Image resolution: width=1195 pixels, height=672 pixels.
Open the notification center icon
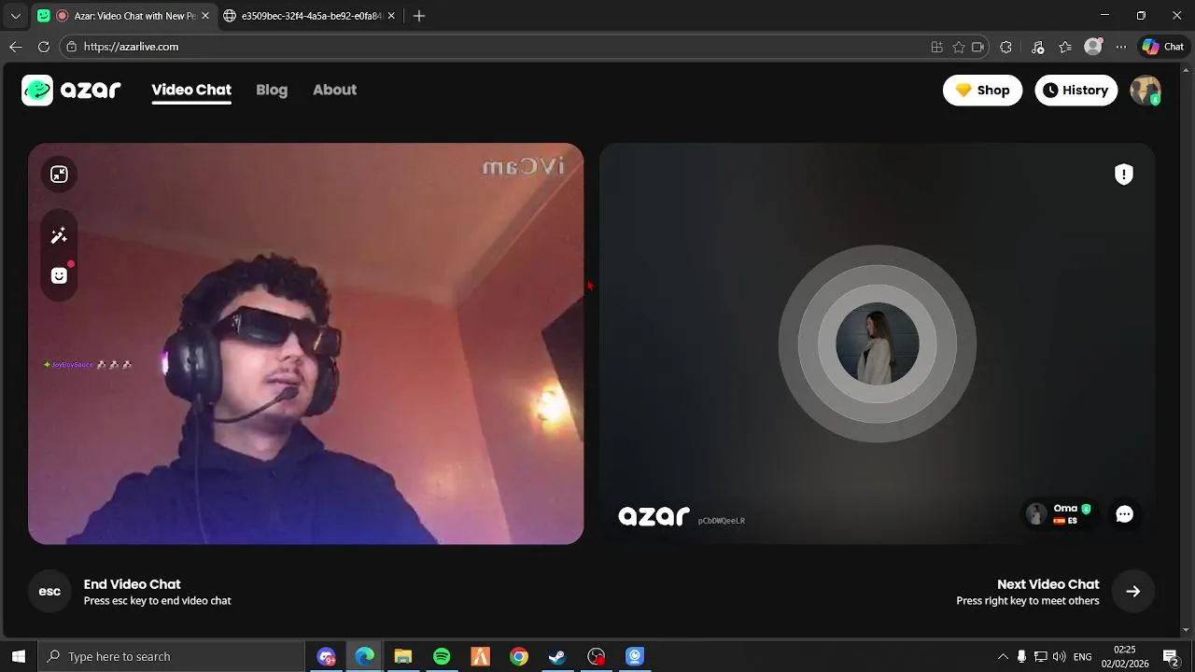click(1171, 656)
